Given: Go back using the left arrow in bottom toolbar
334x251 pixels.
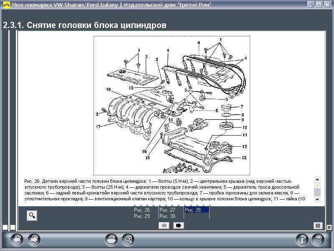Looking at the screenshot, I should (x=16, y=240).
